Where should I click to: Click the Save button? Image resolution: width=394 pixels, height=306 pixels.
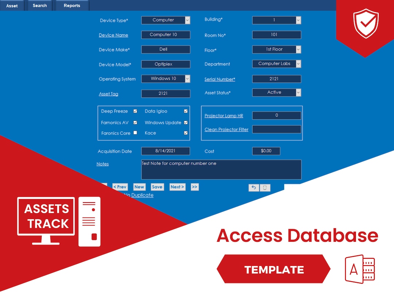[x=157, y=187]
